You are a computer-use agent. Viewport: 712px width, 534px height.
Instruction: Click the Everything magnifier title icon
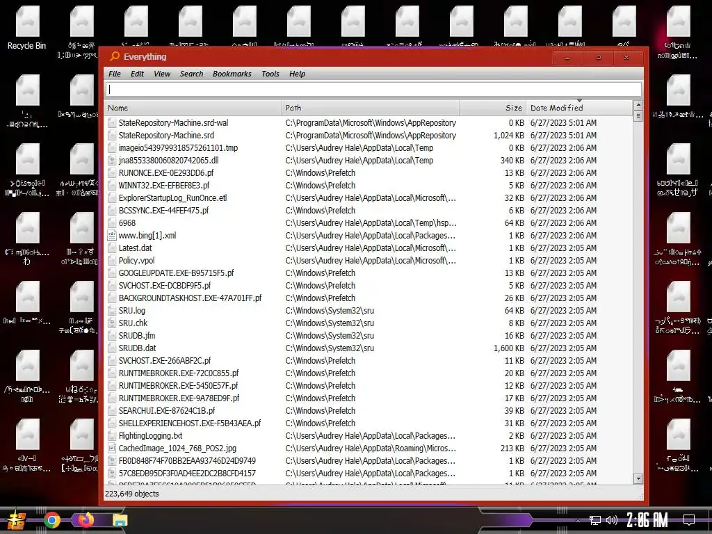click(115, 56)
